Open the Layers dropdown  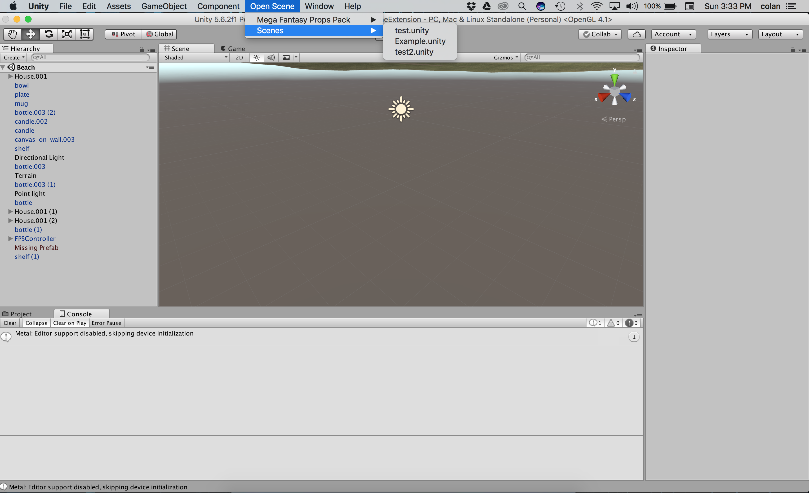click(x=729, y=34)
